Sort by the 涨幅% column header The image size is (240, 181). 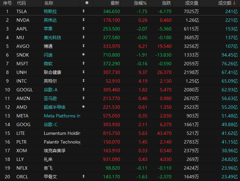(140, 3)
